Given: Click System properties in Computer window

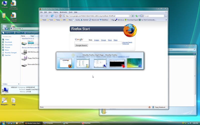Looking at the screenshot, I should point(31,33).
